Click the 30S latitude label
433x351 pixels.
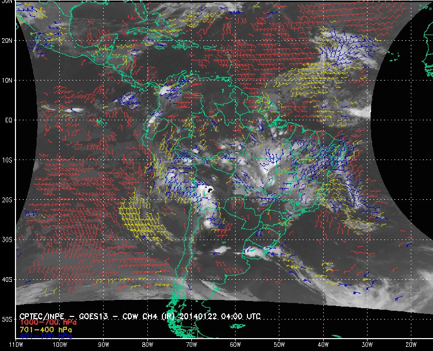7,240
